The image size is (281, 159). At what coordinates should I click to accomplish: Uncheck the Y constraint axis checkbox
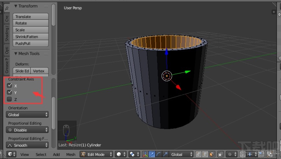pyautogui.click(x=9, y=92)
